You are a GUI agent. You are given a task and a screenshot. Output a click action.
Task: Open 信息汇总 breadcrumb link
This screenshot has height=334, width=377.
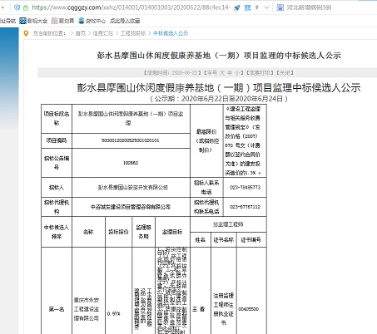pyautogui.click(x=102, y=33)
